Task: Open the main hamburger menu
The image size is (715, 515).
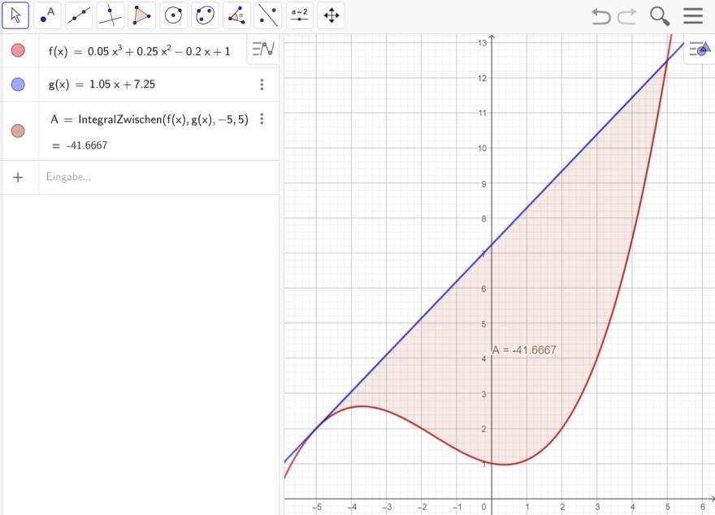Action: coord(692,15)
